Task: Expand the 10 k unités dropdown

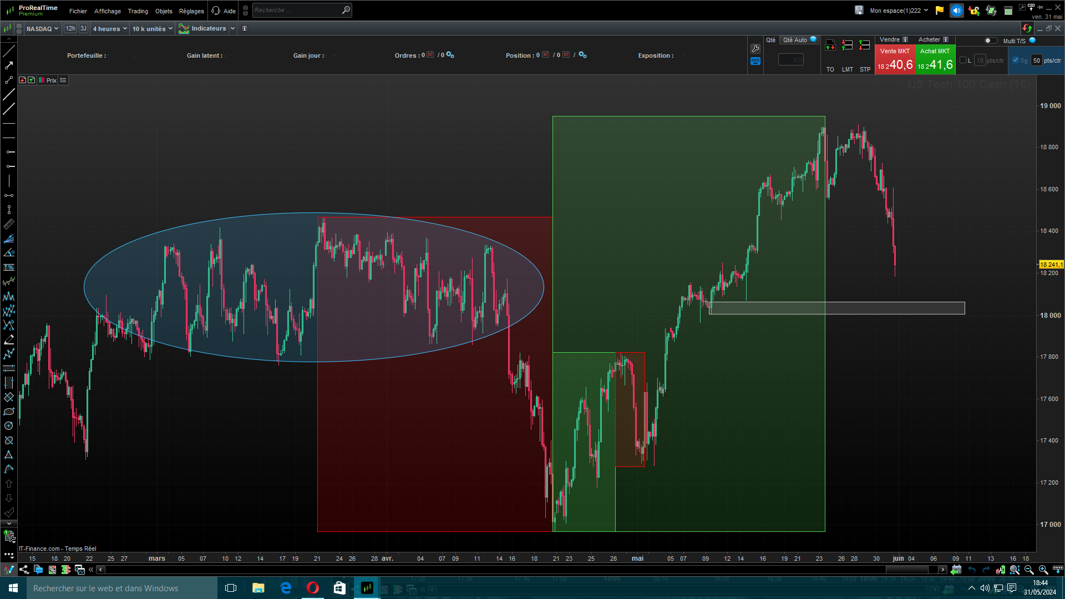Action: pyautogui.click(x=153, y=29)
